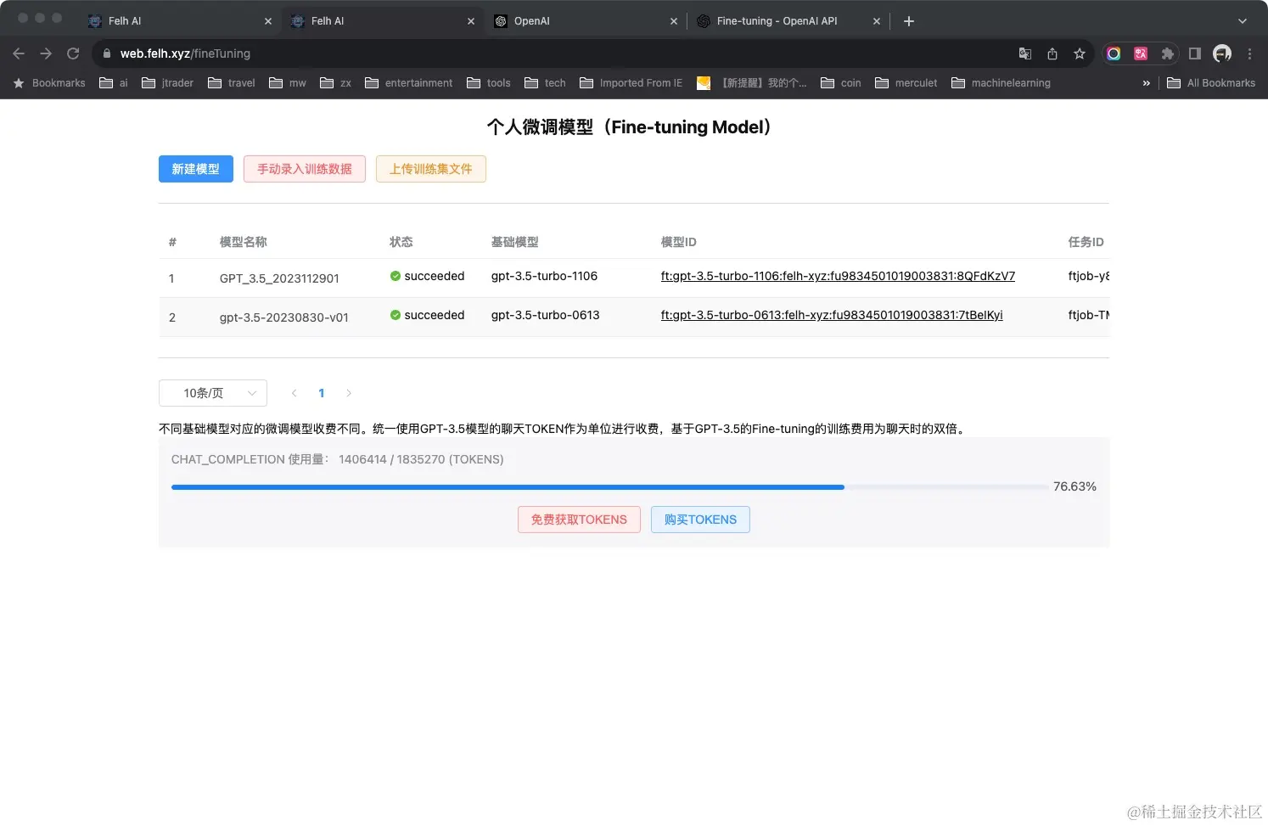Click the Google Translate icon in the address bar

tap(1024, 53)
